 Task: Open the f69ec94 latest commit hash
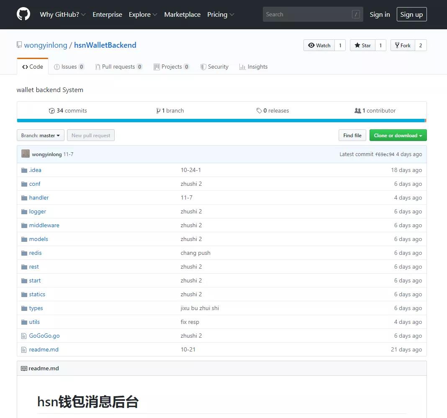click(385, 154)
